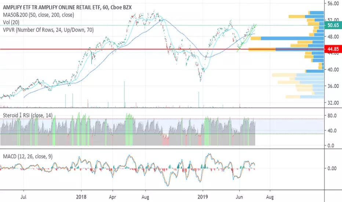Click the 40.00 price axis label
Screen dimensions: 342x202
[333, 70]
